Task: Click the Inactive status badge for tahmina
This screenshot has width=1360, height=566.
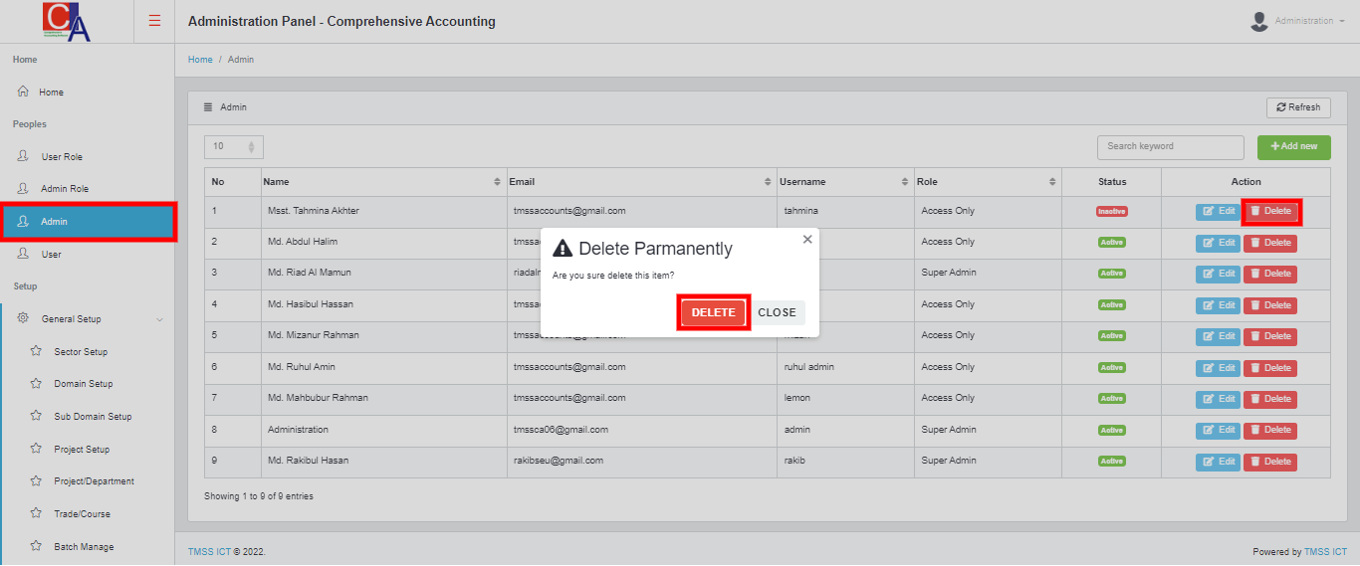Action: tap(1111, 211)
